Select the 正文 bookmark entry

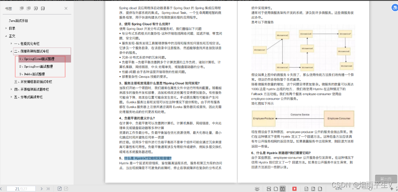point(12,36)
